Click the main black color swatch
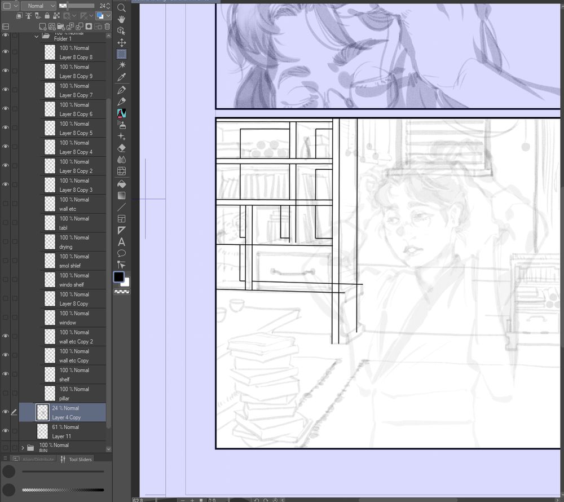Viewport: 564px width, 502px height. [x=118, y=277]
